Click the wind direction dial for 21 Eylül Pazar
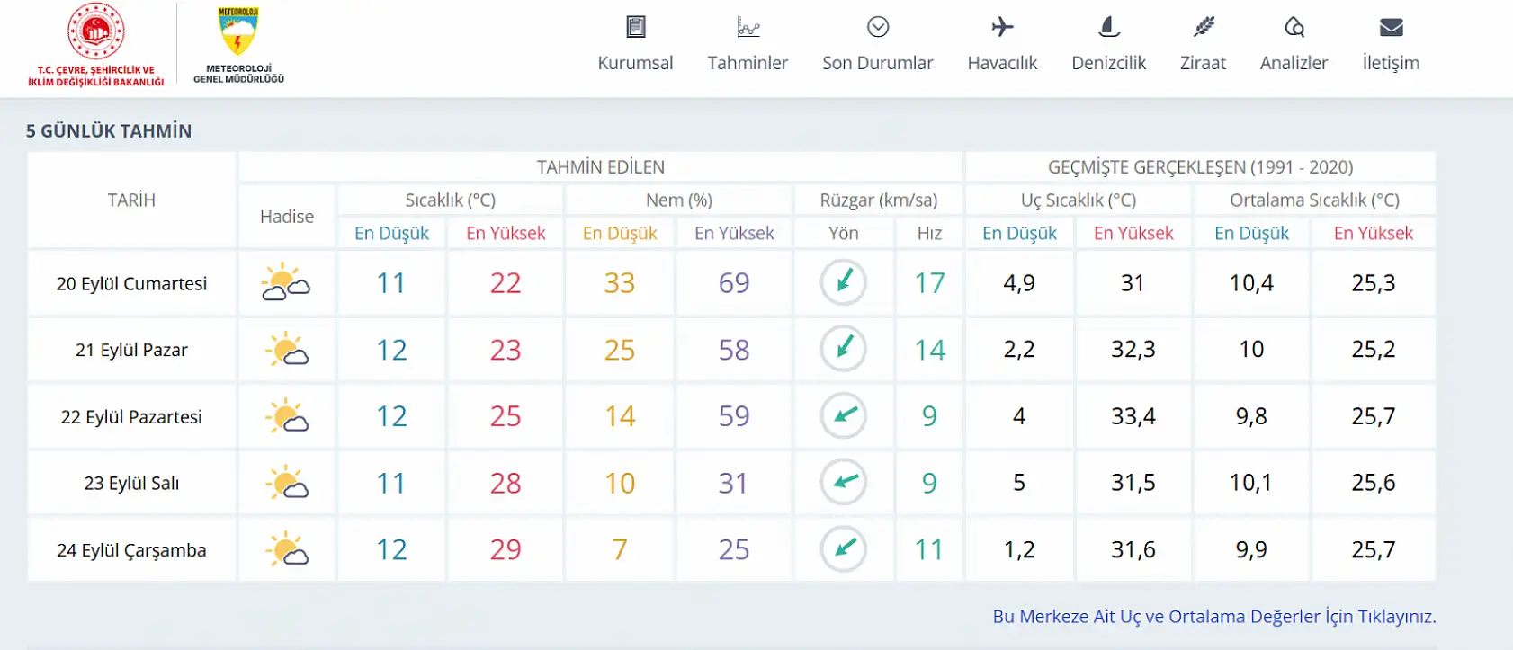The image size is (1513, 650). [x=843, y=349]
